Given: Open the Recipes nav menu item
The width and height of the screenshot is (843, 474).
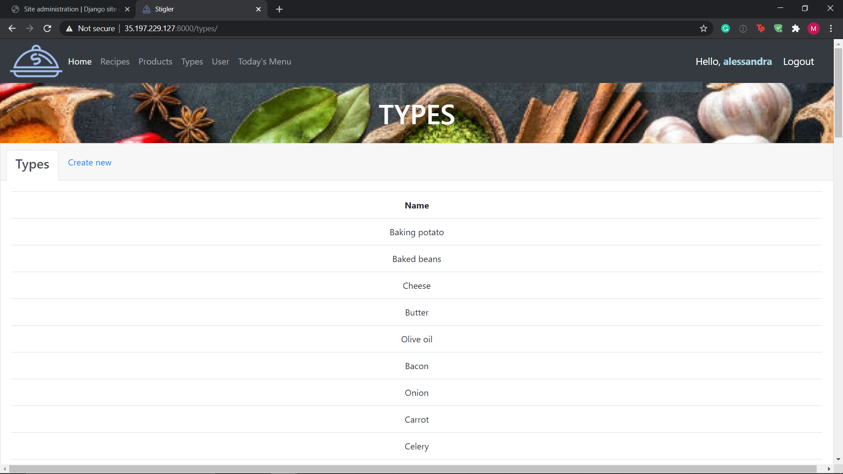Looking at the screenshot, I should click(x=115, y=61).
